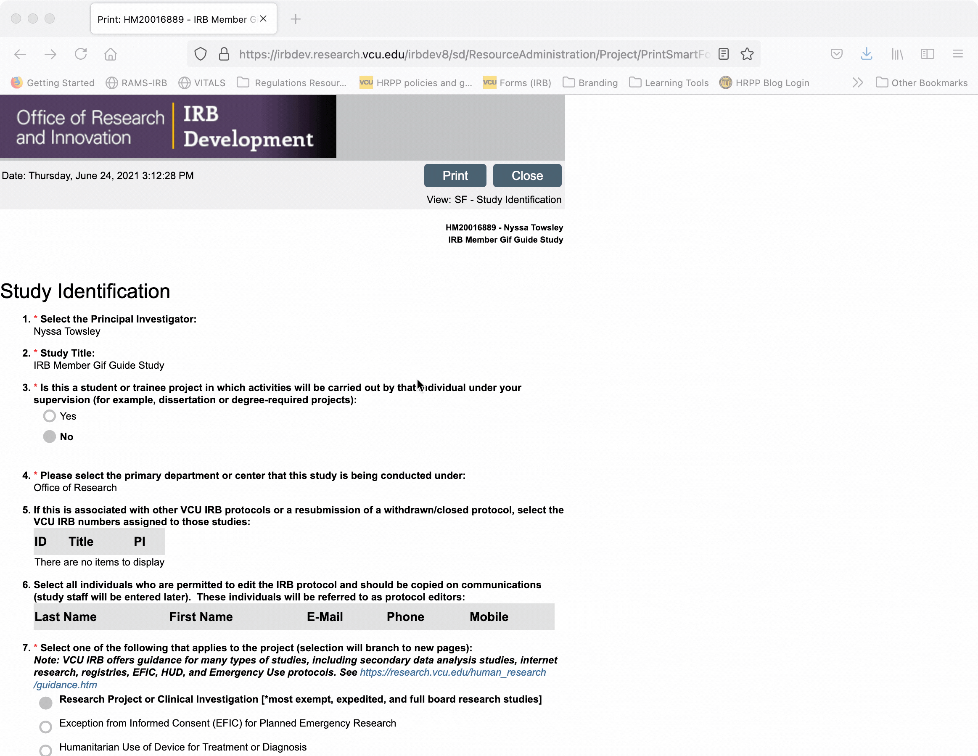Select No for student project question

pos(49,437)
